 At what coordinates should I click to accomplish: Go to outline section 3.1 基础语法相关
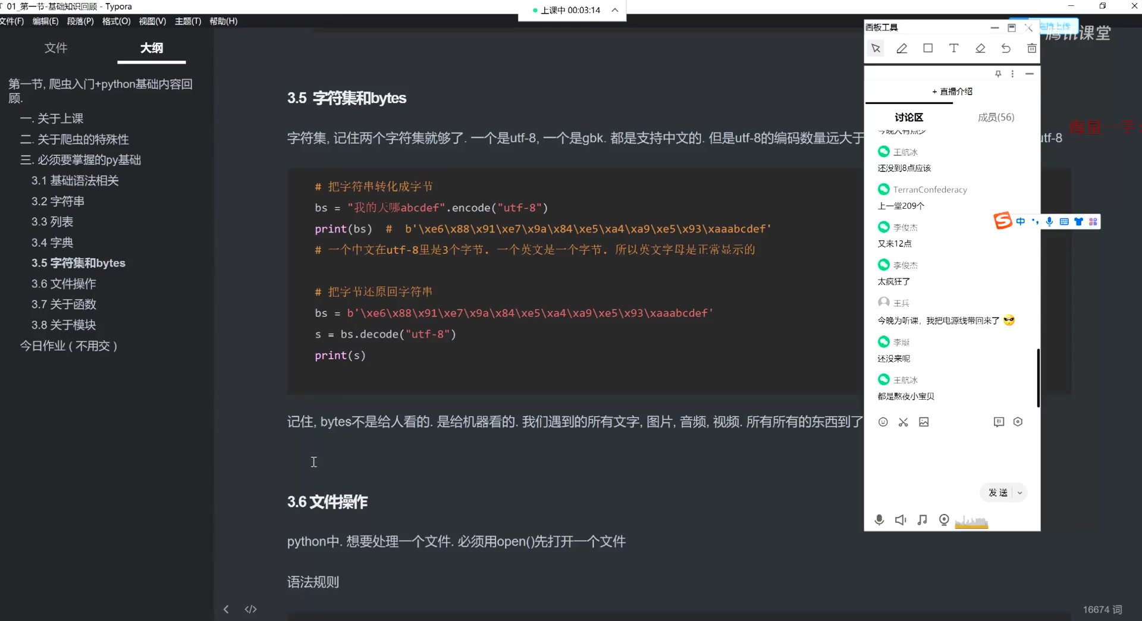click(75, 180)
